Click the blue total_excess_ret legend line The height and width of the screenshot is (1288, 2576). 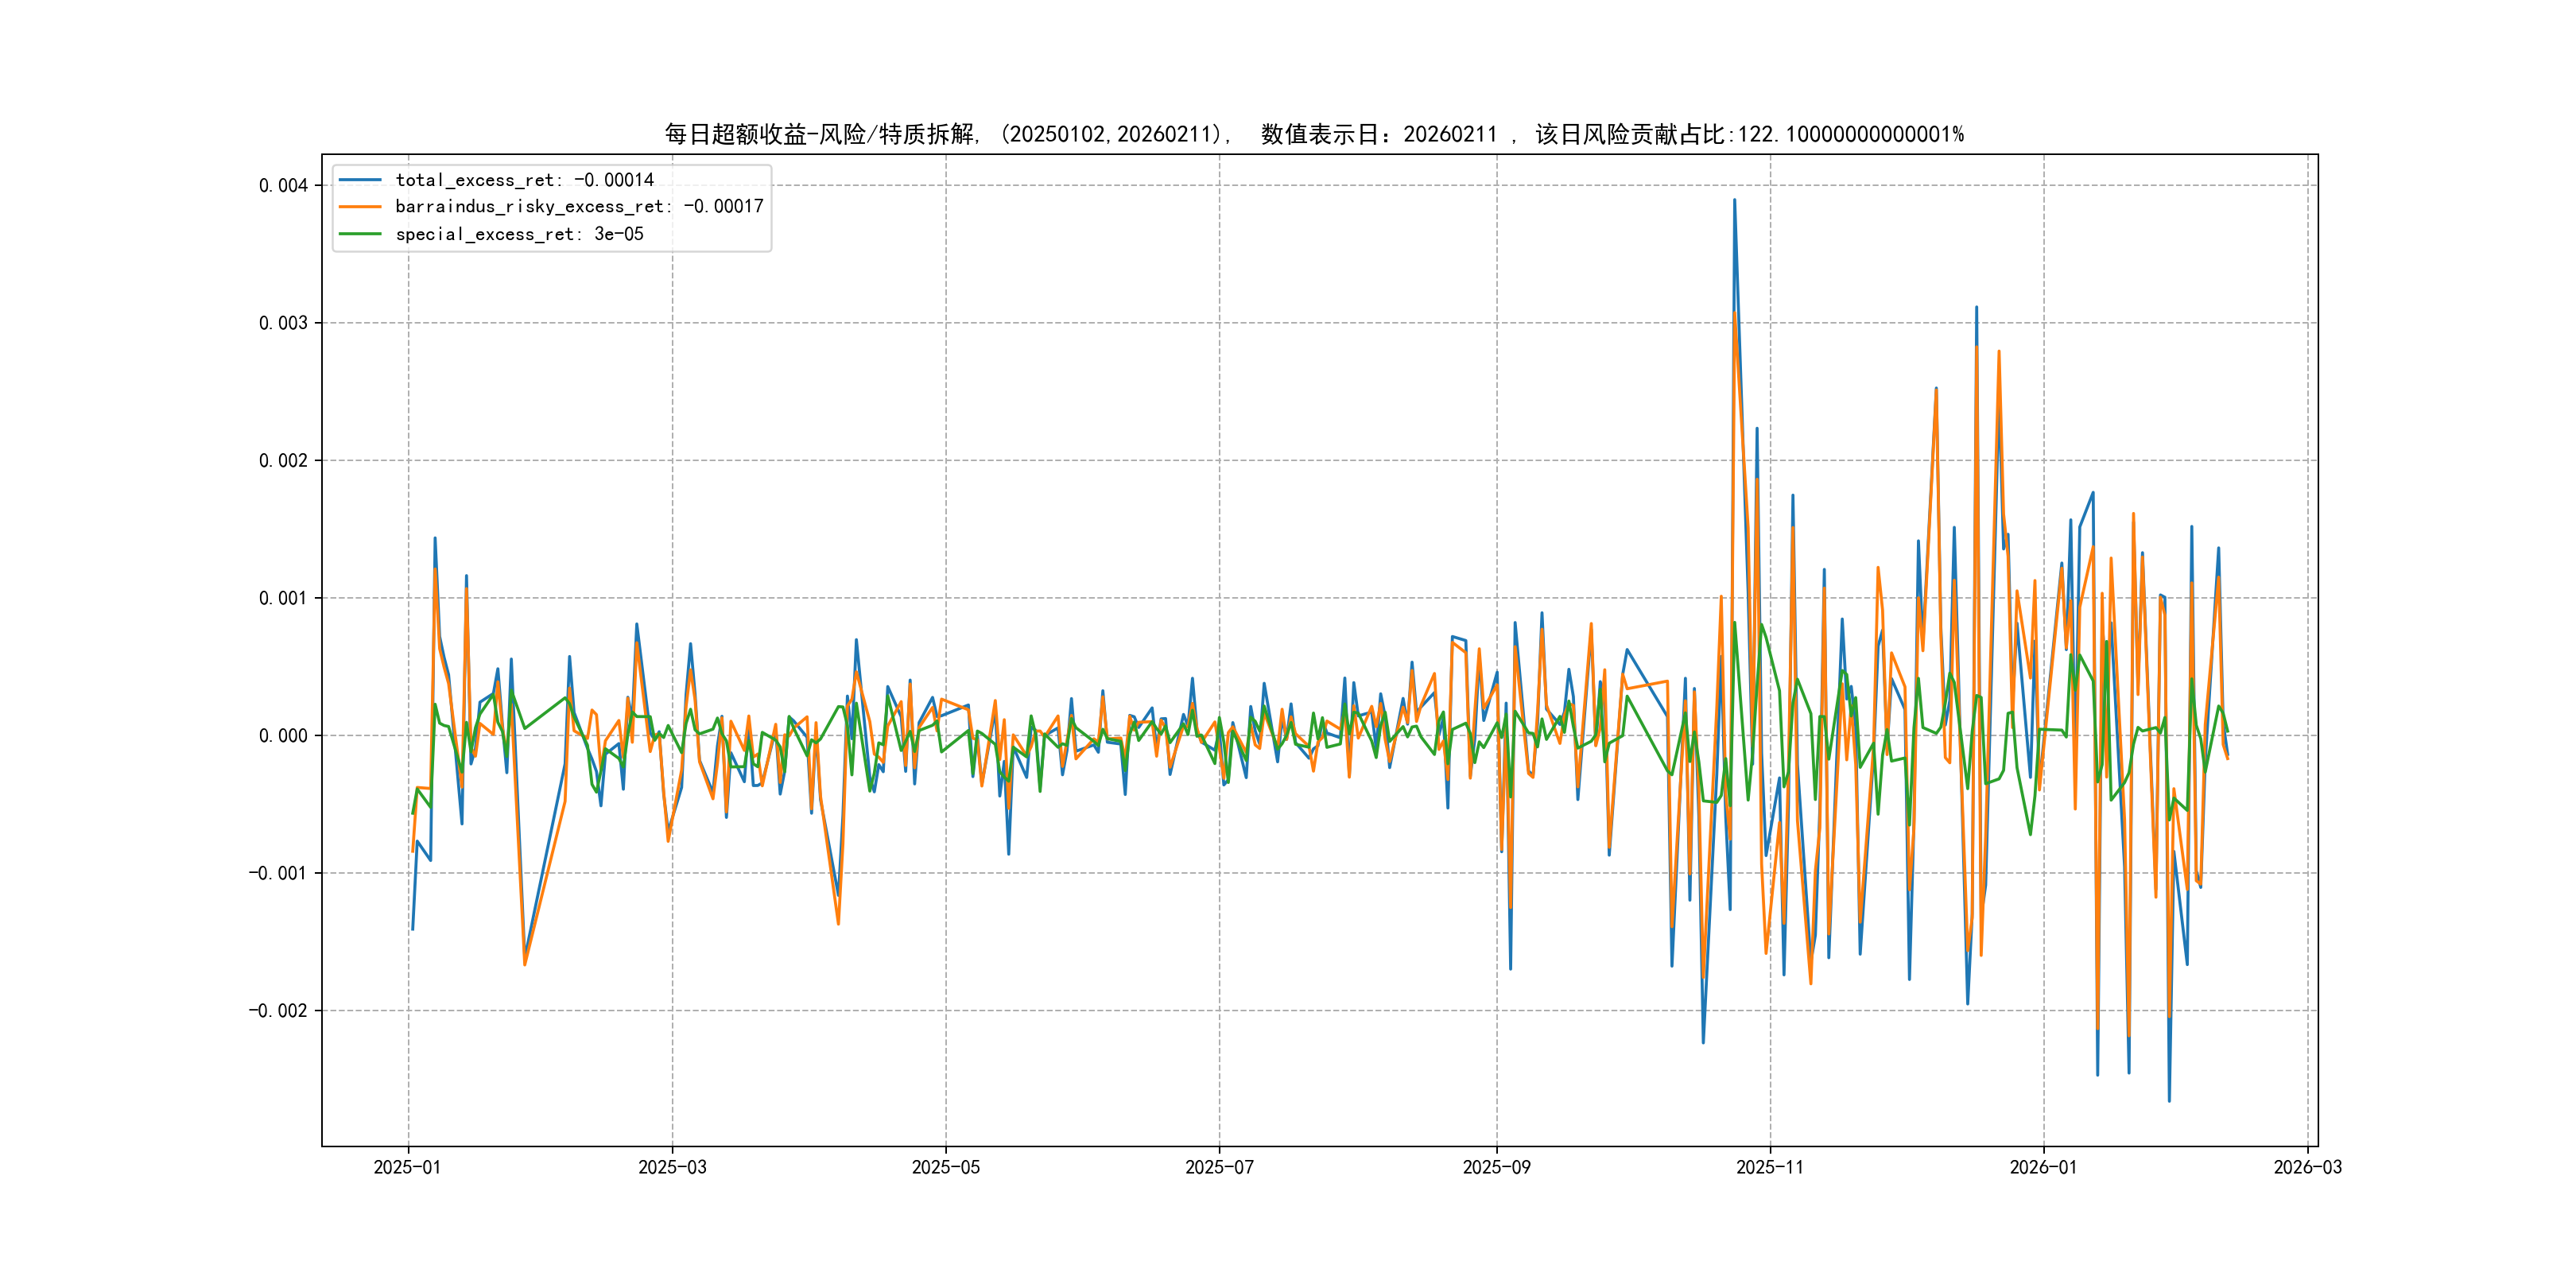360,180
